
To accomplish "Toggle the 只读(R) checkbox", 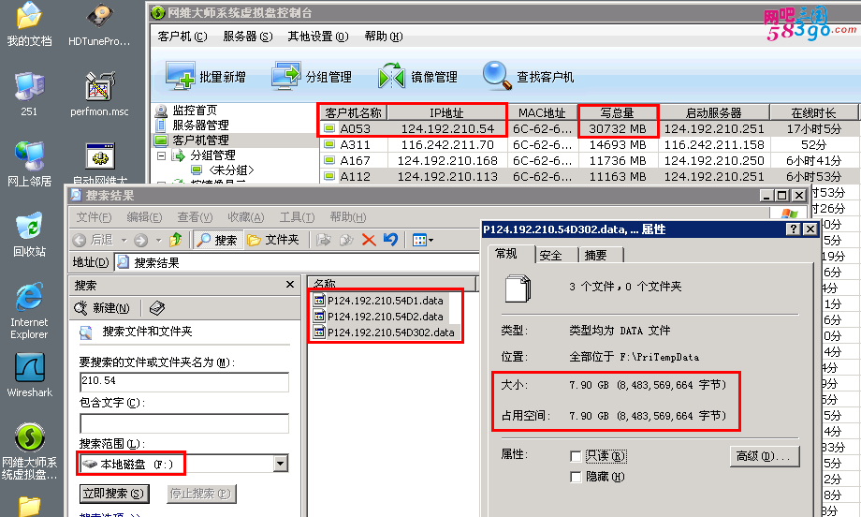I will 576,456.
